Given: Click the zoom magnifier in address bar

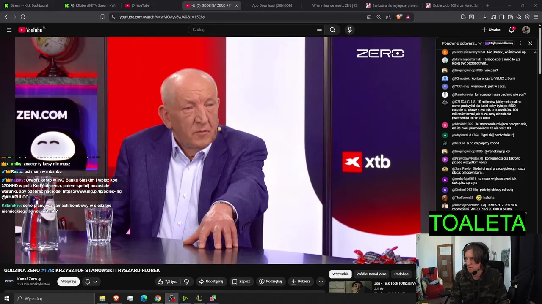Looking at the screenshot, I should click(379, 17).
